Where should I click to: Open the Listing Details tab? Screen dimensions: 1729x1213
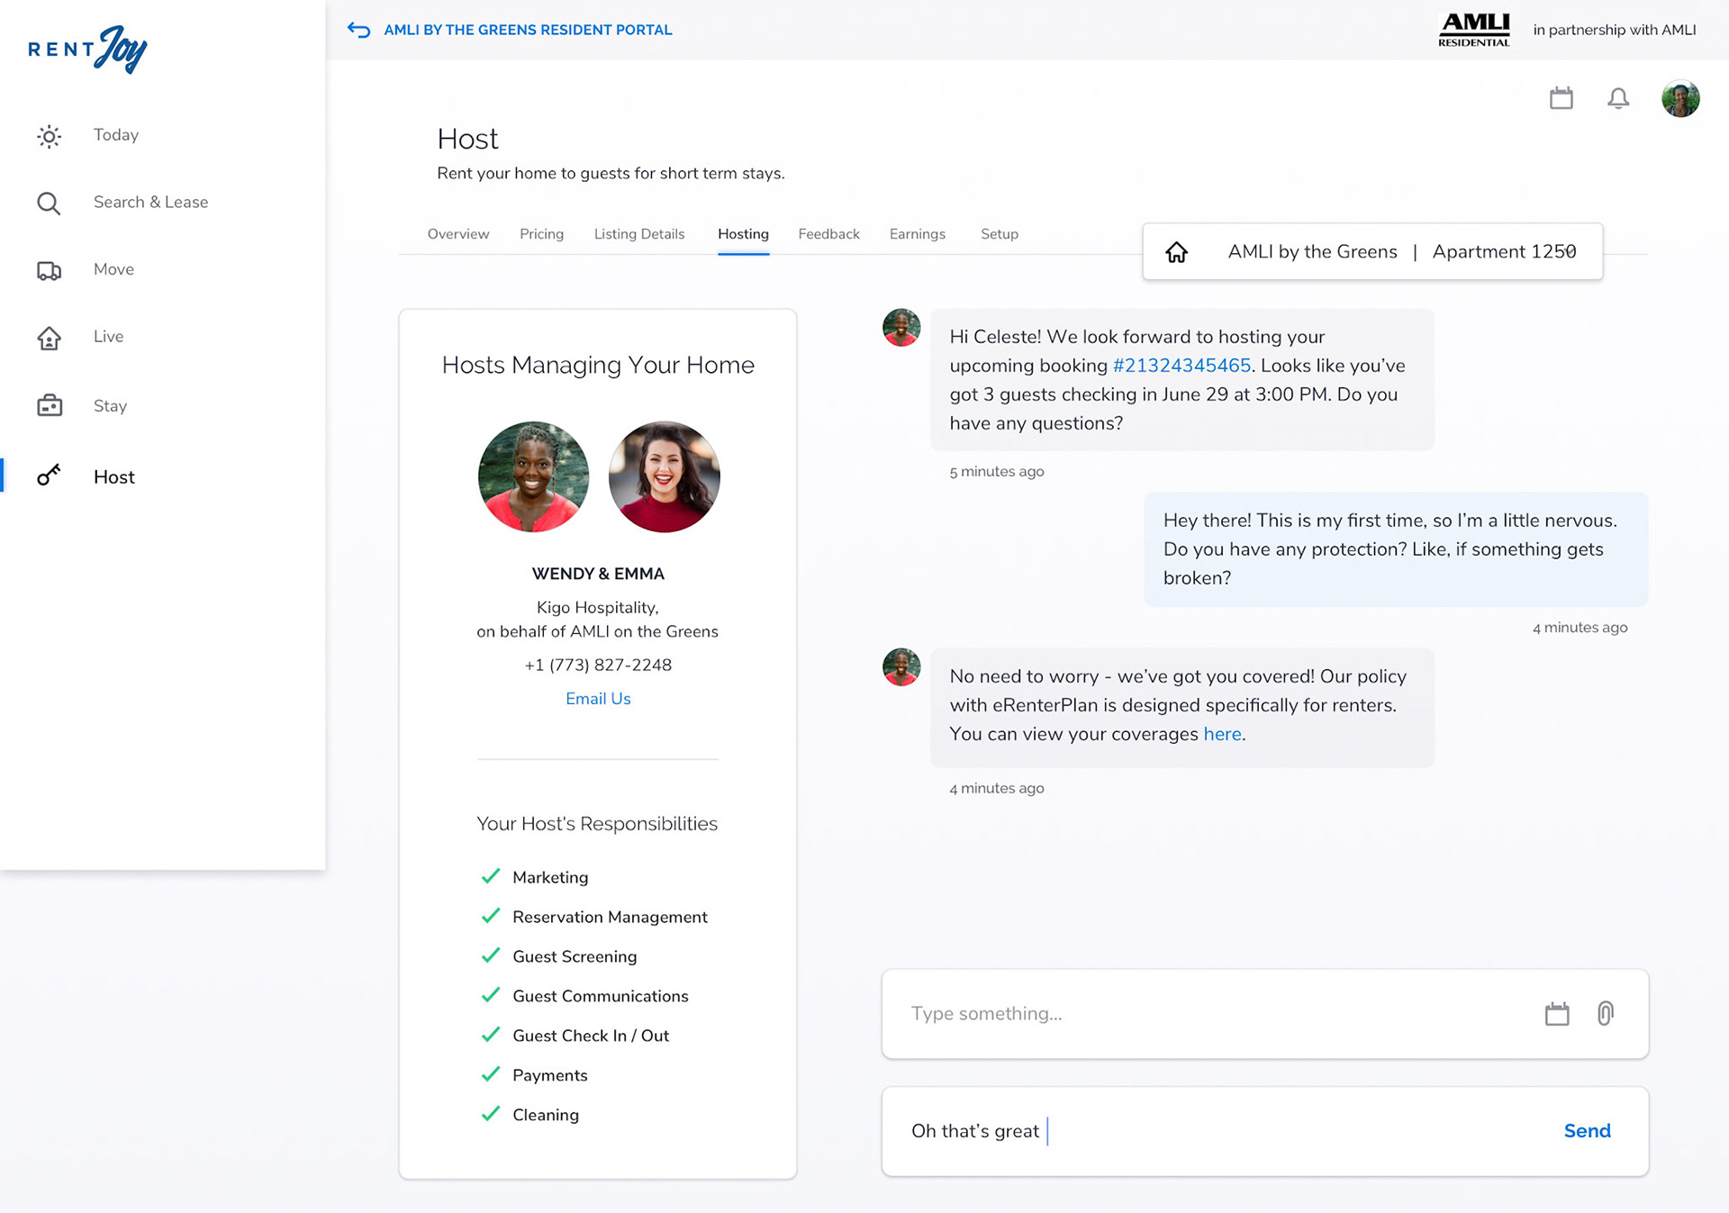coord(639,234)
